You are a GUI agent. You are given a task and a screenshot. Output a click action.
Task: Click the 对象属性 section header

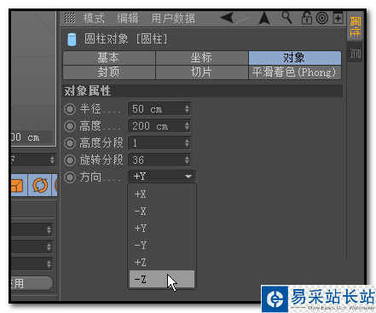[202, 91]
